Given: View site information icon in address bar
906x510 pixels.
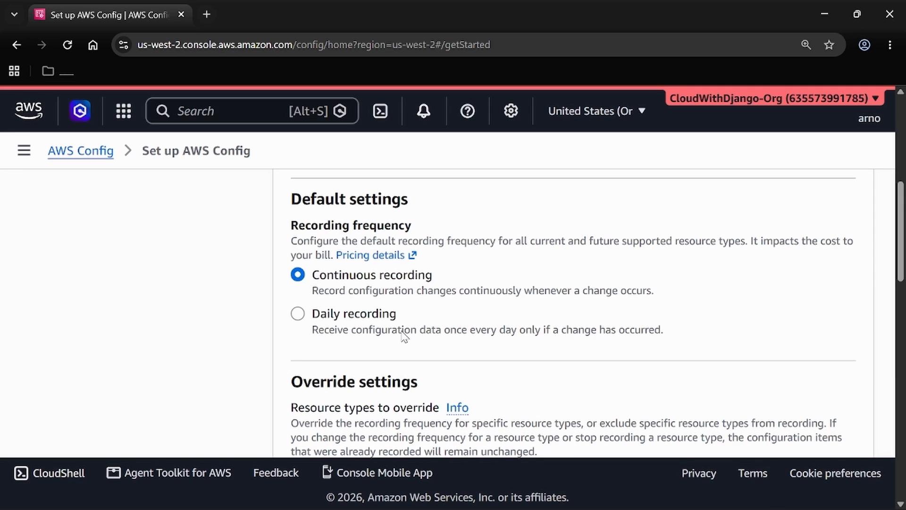Looking at the screenshot, I should click(x=124, y=45).
